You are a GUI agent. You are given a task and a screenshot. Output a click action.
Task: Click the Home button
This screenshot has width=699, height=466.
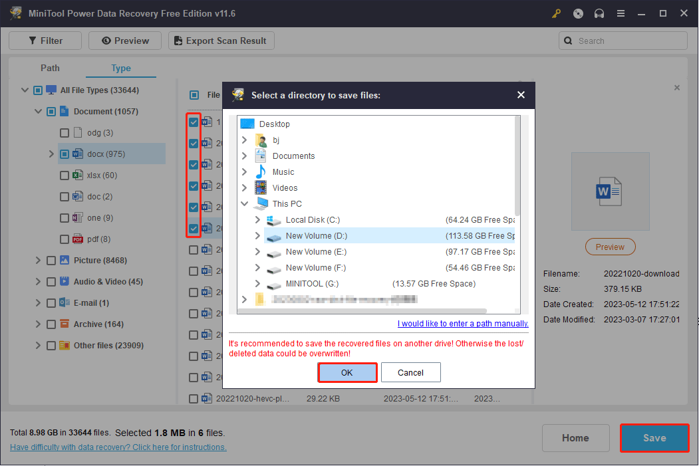[575, 438]
